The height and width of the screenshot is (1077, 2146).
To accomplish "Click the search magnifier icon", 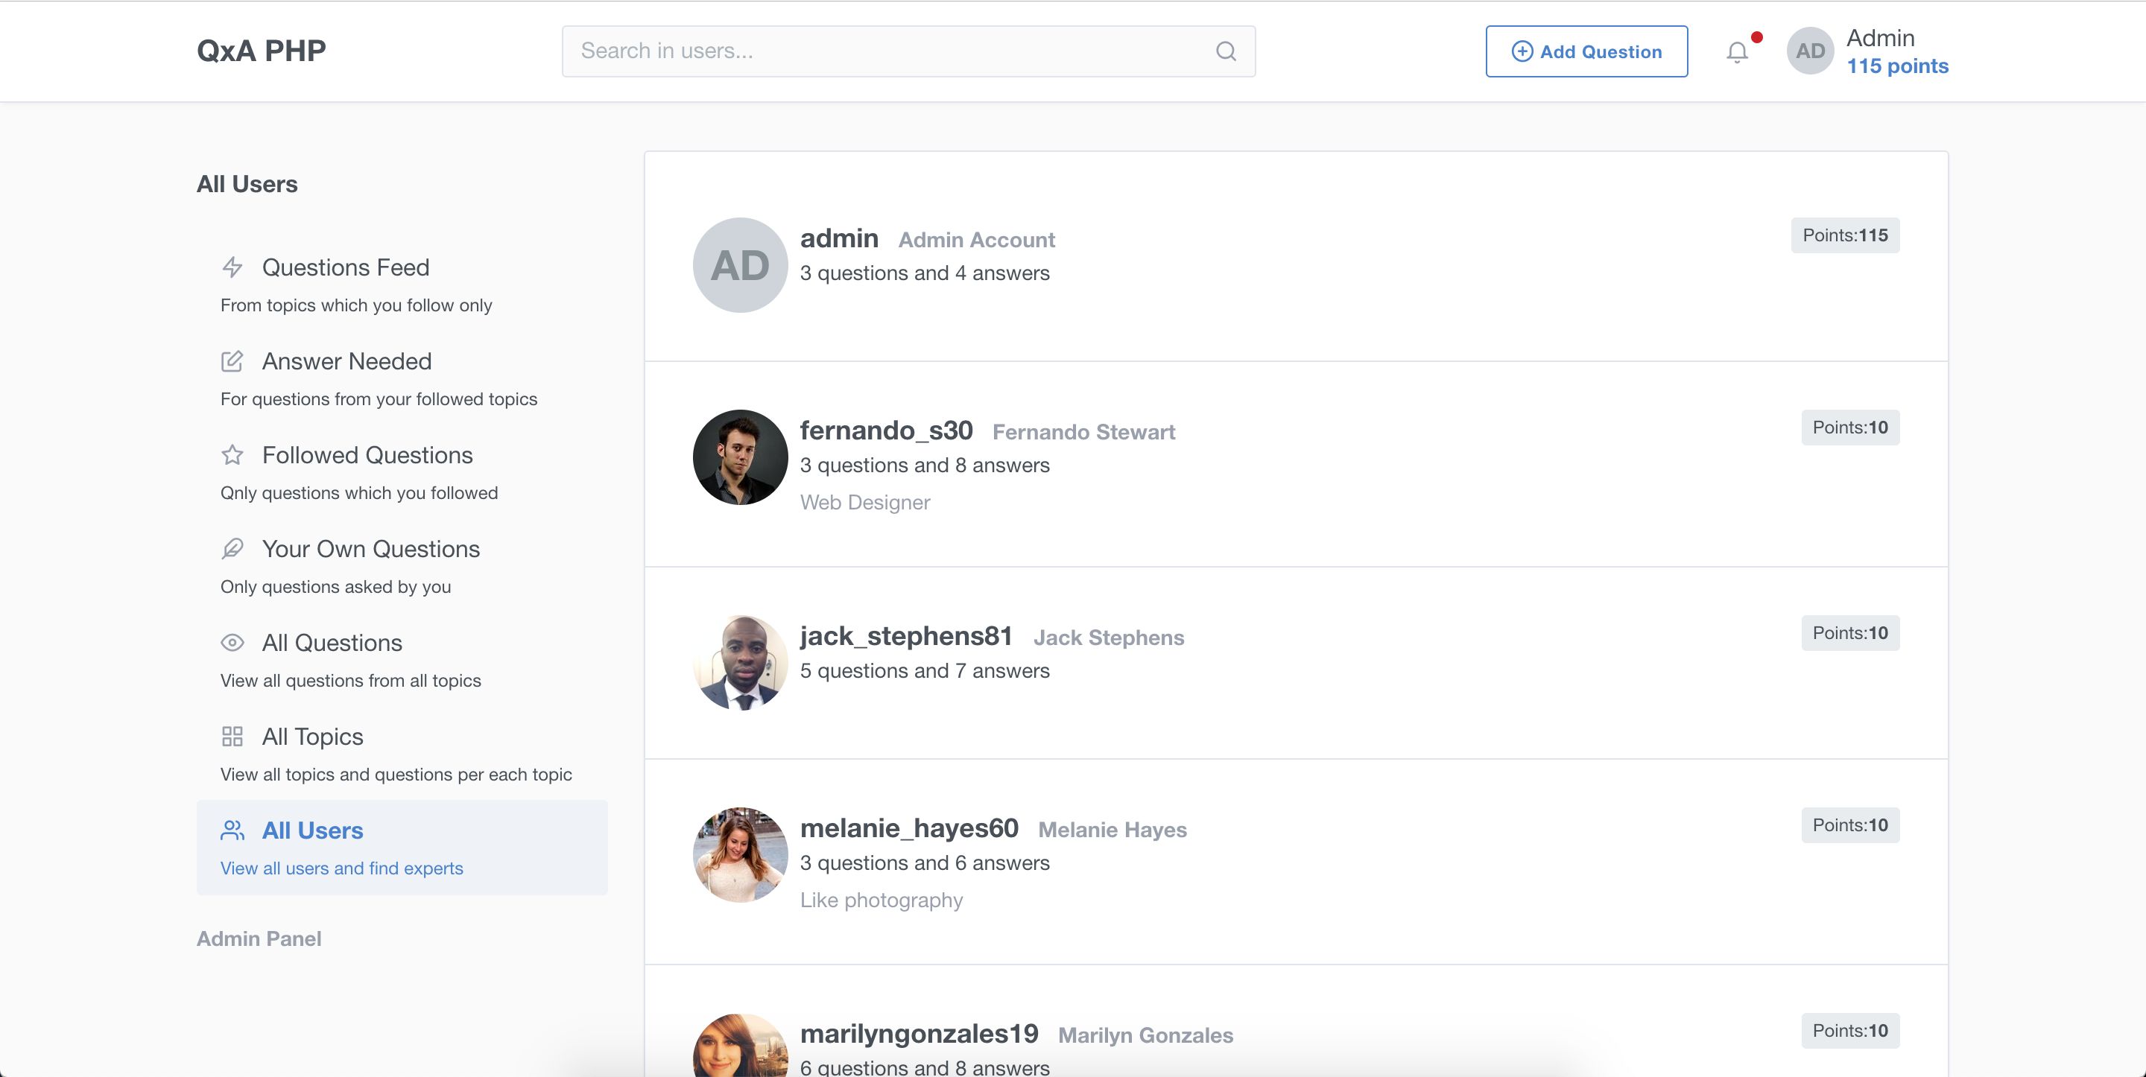I will (x=1226, y=51).
